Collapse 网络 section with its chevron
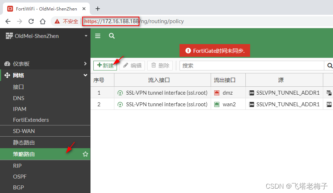 pos(85,75)
